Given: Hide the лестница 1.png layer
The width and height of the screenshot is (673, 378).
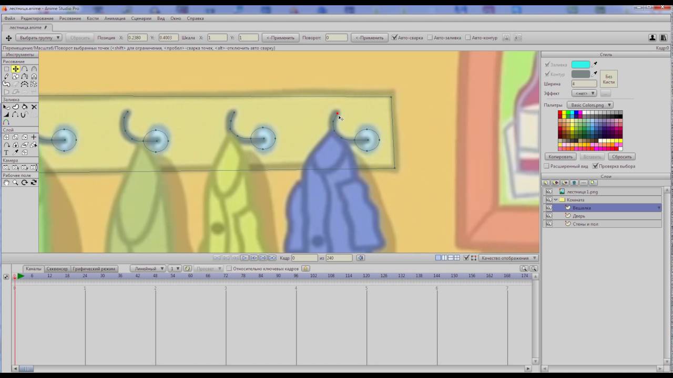Looking at the screenshot, I should click(x=548, y=192).
